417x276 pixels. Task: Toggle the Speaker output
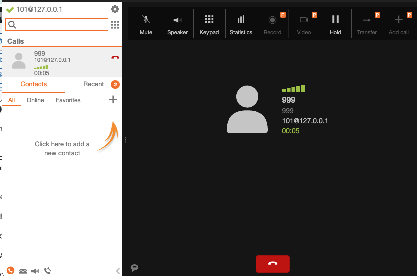pos(177,24)
